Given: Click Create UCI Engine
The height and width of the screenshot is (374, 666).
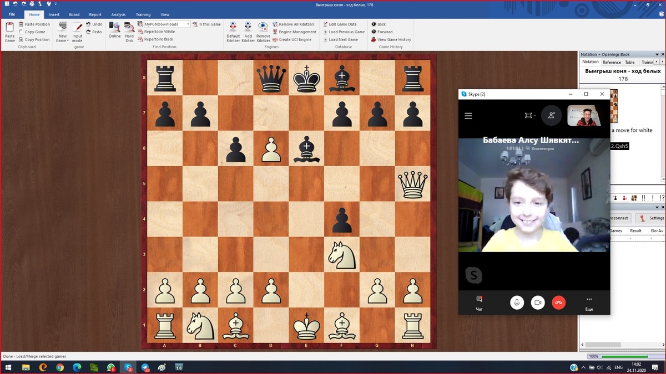Looking at the screenshot, I should click(x=292, y=40).
